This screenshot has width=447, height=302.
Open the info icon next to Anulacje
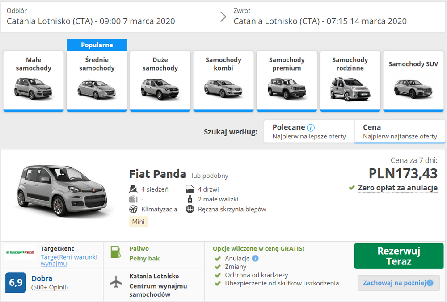tap(255, 258)
